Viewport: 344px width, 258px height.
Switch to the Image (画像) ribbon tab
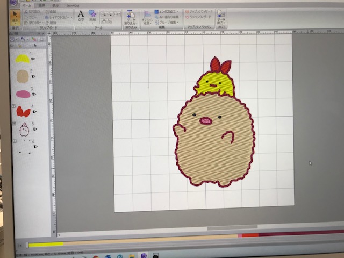(x=42, y=5)
